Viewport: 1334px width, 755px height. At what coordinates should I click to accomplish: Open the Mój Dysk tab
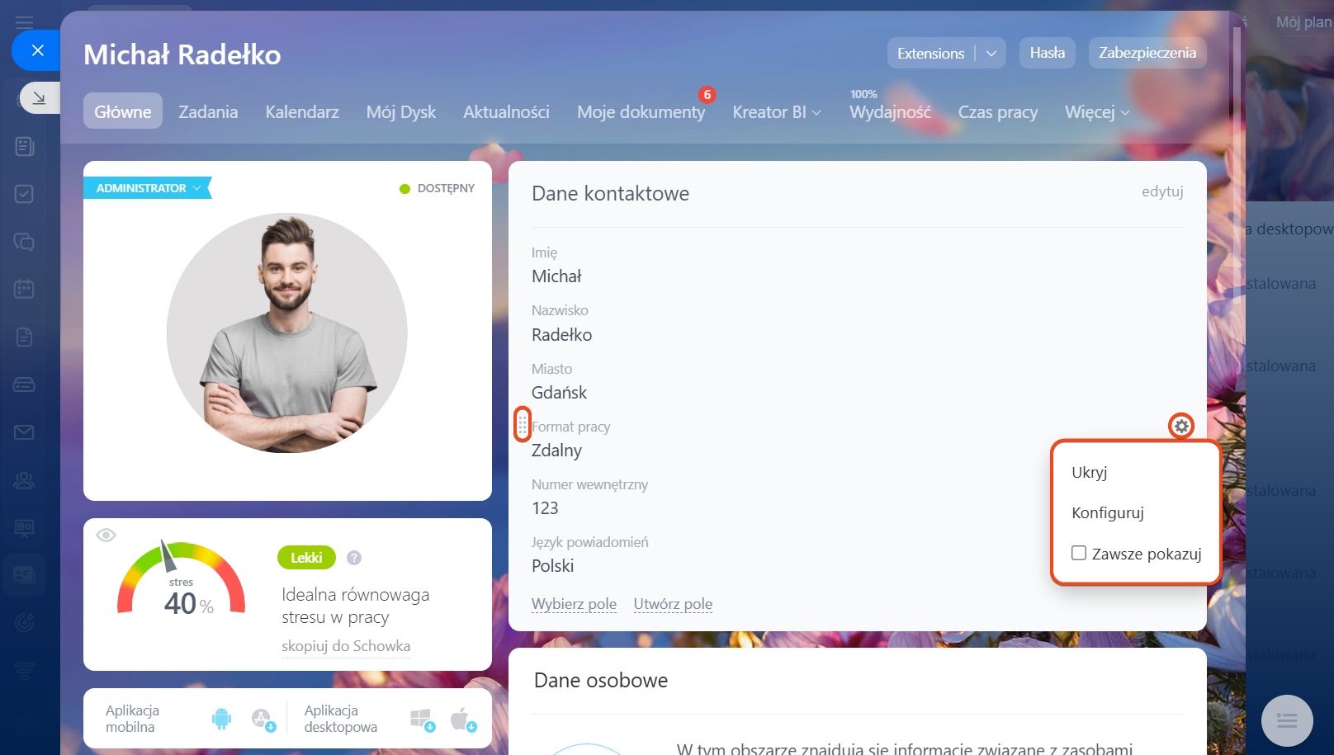(x=401, y=112)
